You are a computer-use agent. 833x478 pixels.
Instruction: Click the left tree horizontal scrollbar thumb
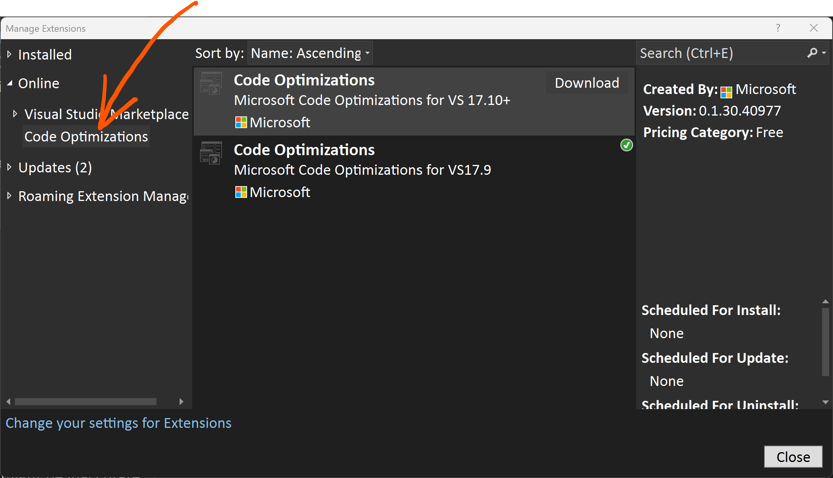85,402
